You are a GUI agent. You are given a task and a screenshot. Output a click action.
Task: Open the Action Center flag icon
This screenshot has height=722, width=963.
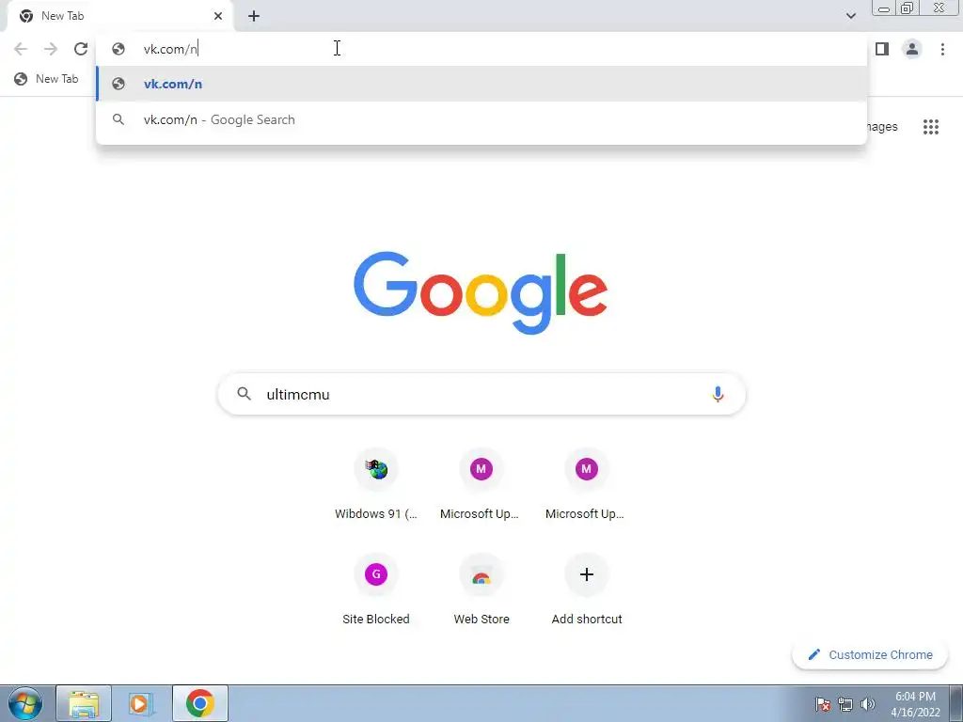click(823, 704)
